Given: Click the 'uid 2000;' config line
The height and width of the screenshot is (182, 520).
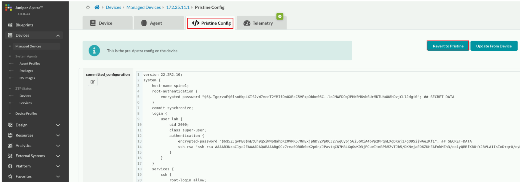Looking at the screenshot, I should (179, 125).
